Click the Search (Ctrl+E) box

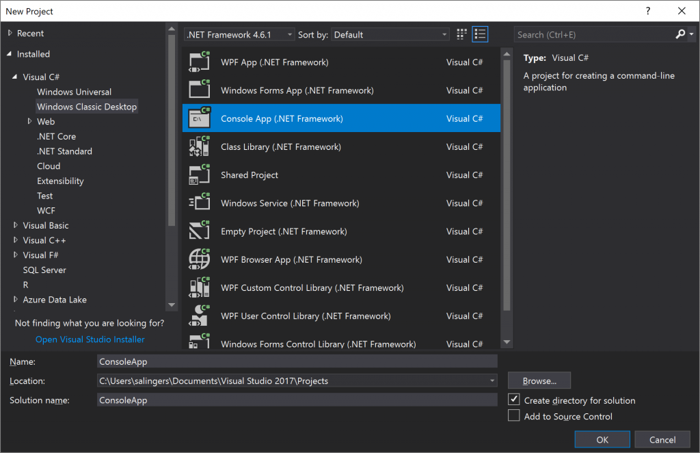click(594, 34)
